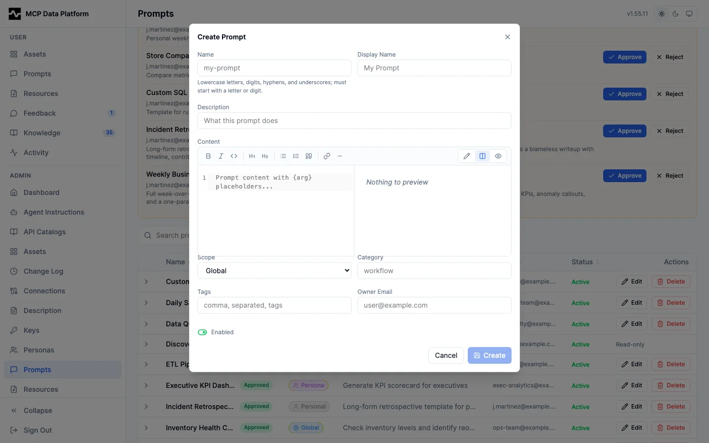Delete the ETL Pip... prompt
Screen dimensions: 709x443
pos(671,364)
